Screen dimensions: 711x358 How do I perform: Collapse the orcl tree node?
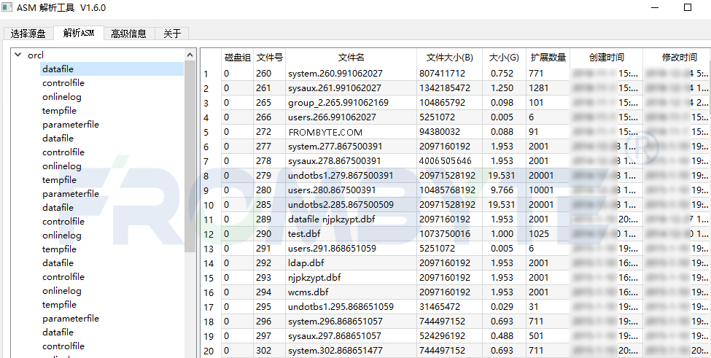click(x=18, y=55)
